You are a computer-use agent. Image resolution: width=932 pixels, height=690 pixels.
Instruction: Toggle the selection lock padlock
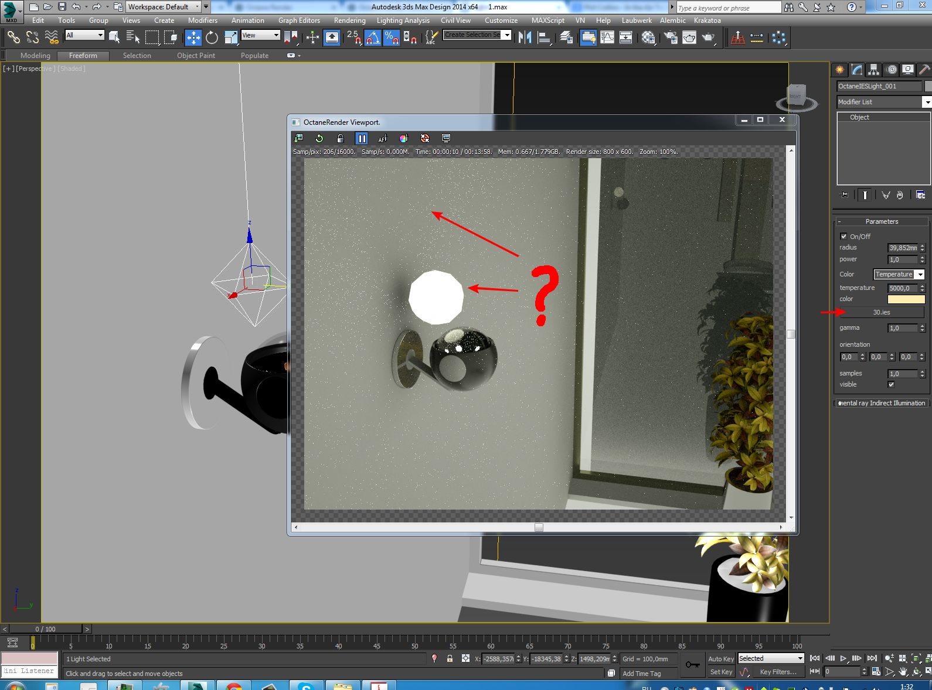(x=450, y=658)
